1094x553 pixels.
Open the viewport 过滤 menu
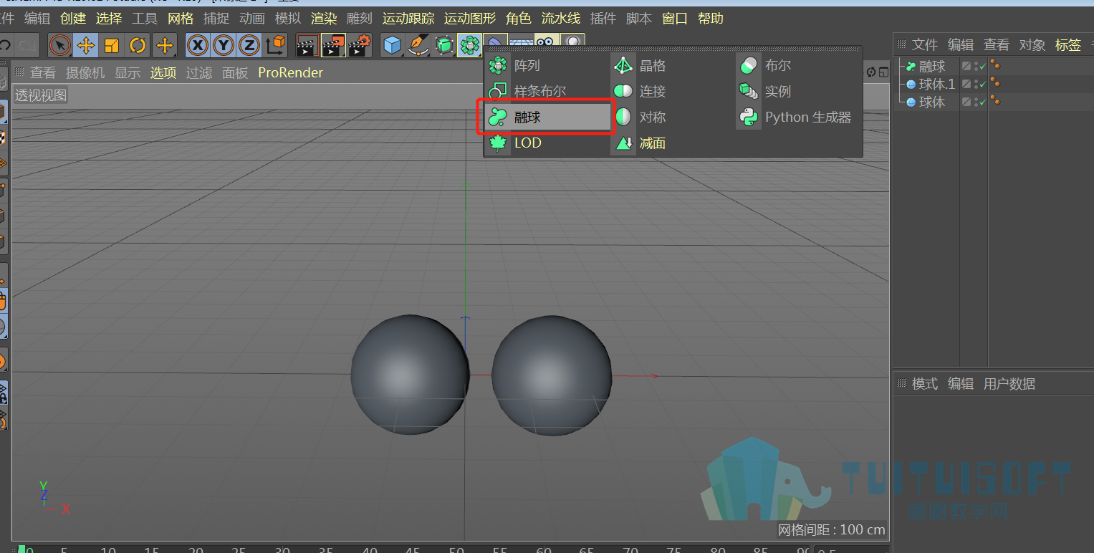tap(199, 73)
